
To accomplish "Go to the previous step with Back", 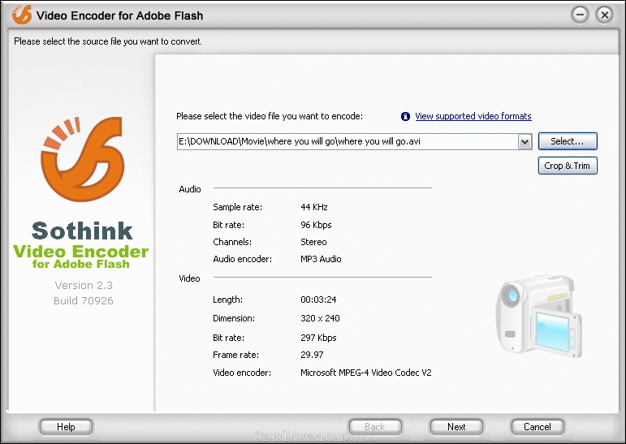I will coord(375,426).
